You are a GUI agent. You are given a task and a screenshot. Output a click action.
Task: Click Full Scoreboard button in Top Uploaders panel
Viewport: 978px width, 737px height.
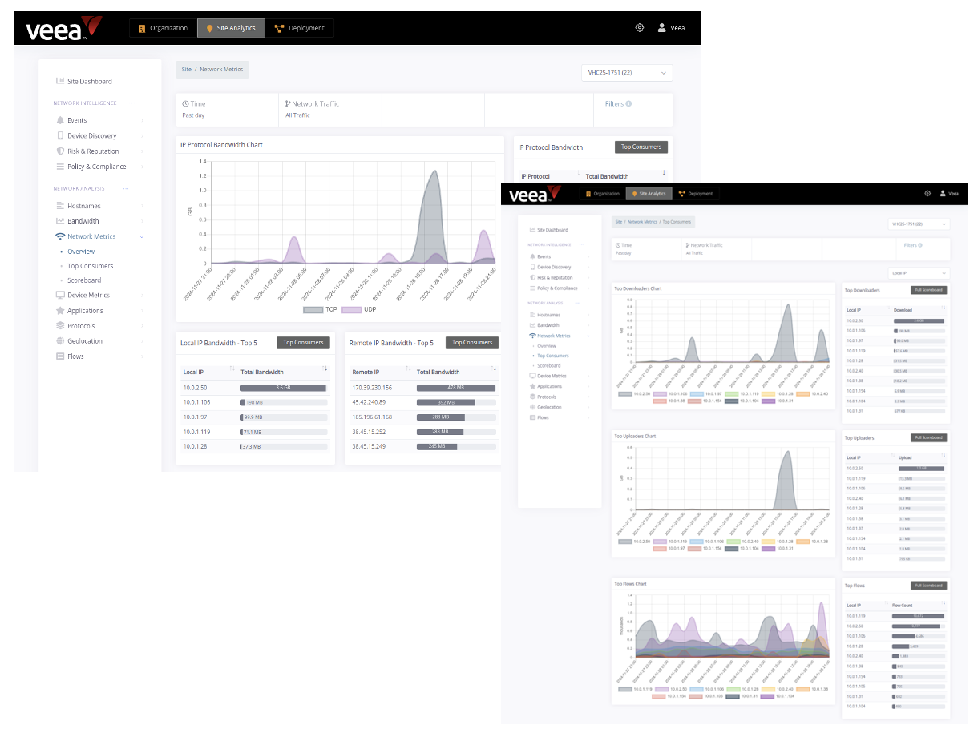(929, 438)
